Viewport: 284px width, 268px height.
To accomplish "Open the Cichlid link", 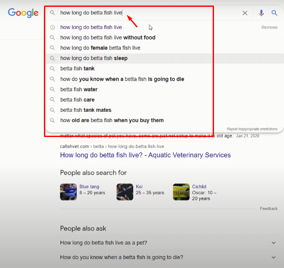I will 199,186.
